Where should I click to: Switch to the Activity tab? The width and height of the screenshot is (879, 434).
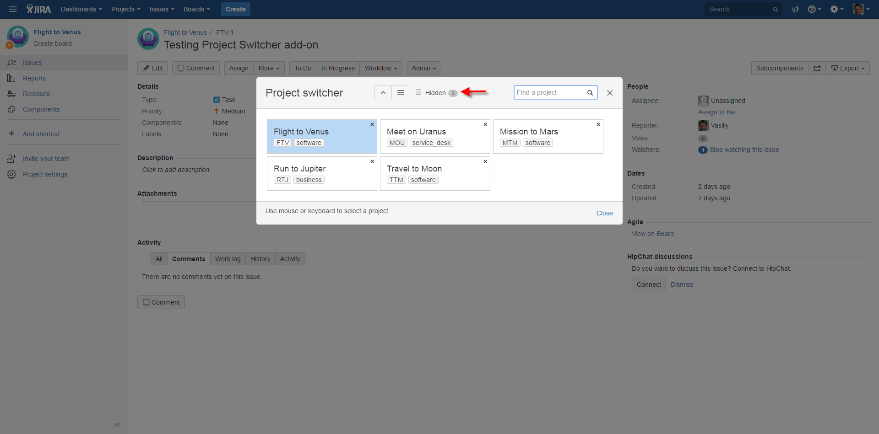coord(290,259)
